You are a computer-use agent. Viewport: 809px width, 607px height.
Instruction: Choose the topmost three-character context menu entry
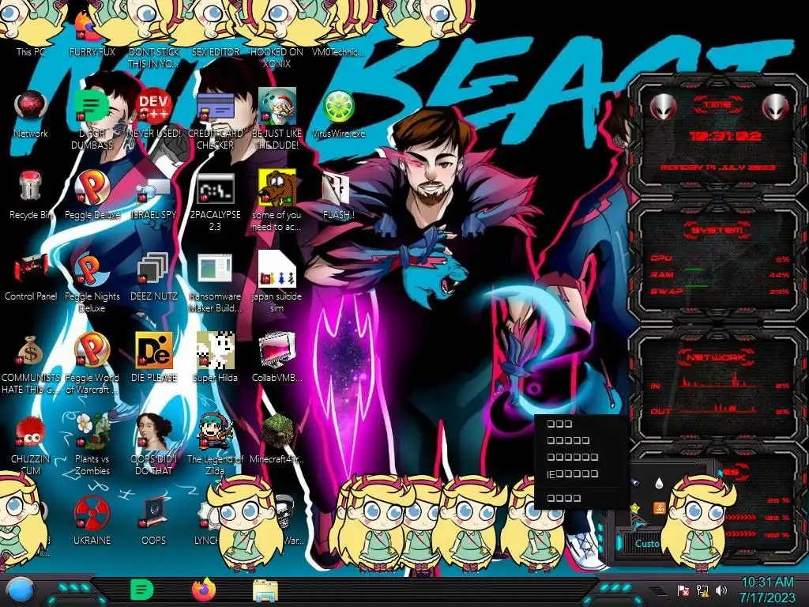[x=581, y=424]
